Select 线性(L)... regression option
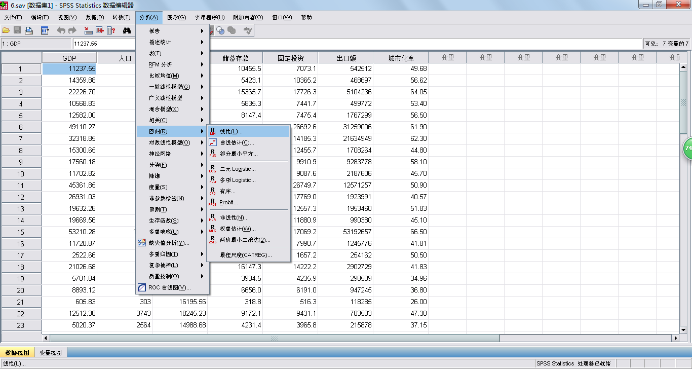The image size is (692, 369). (x=248, y=131)
